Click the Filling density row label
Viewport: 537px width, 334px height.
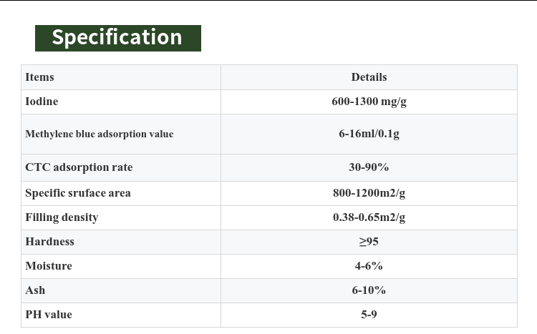click(x=62, y=217)
